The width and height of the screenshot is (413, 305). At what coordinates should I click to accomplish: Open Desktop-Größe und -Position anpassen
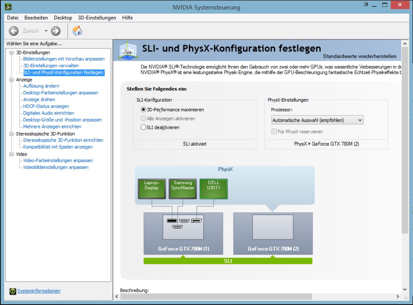point(63,120)
